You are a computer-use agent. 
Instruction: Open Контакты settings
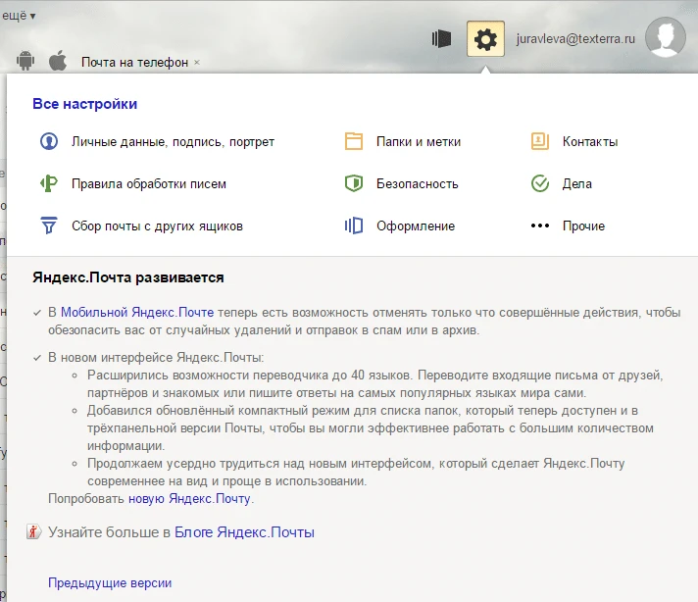pos(590,142)
